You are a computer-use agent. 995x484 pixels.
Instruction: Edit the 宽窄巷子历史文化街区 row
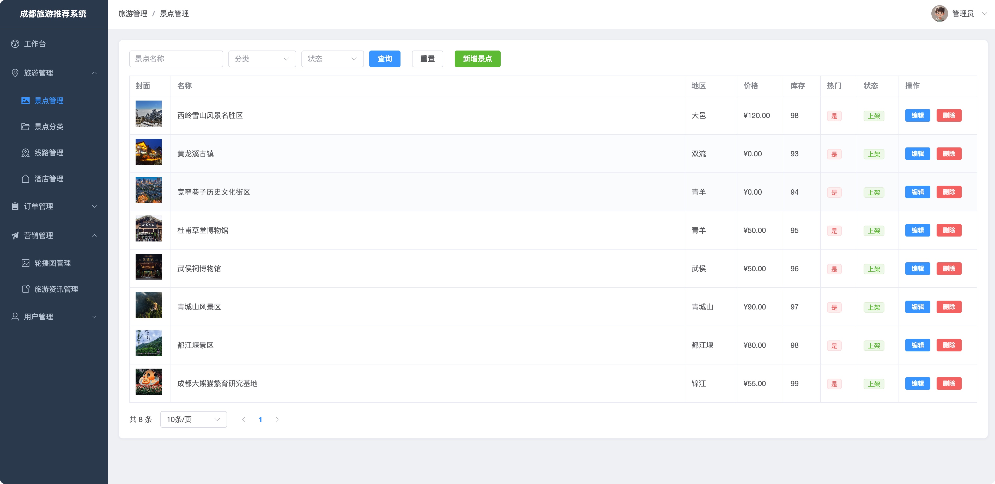[917, 192]
